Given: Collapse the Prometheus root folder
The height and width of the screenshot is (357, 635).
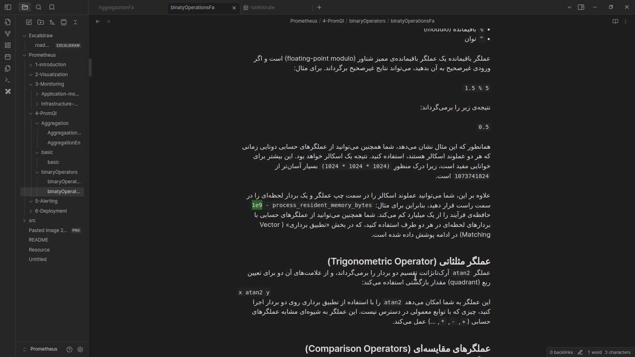Looking at the screenshot, I should tap(25, 55).
